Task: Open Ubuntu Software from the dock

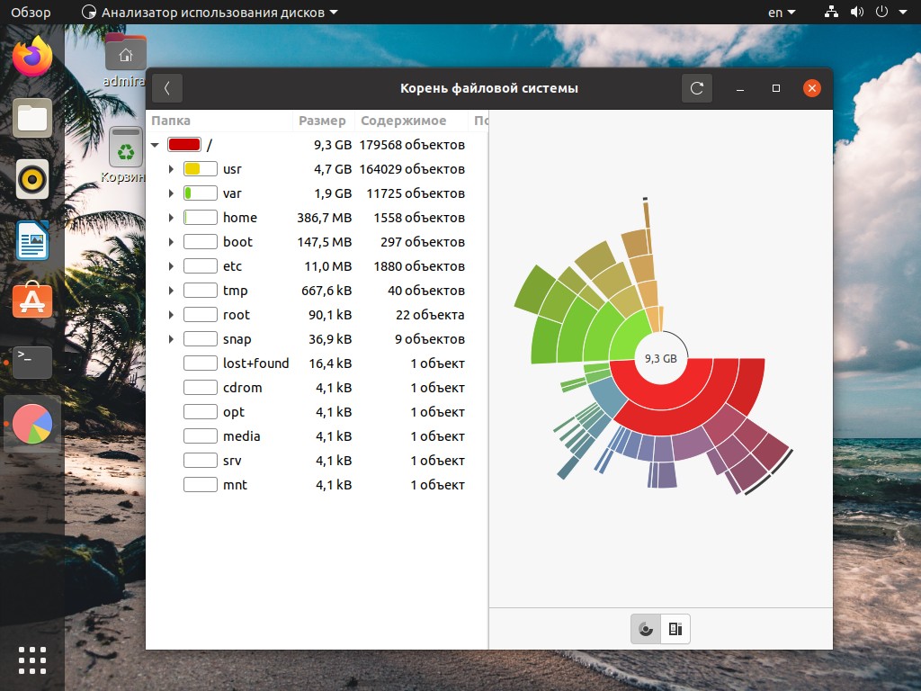Action: (32, 301)
